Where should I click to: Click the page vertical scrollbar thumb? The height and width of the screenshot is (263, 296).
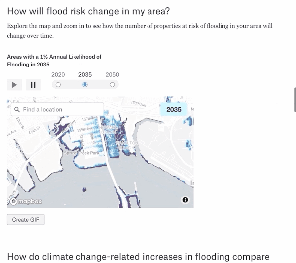(295, 100)
